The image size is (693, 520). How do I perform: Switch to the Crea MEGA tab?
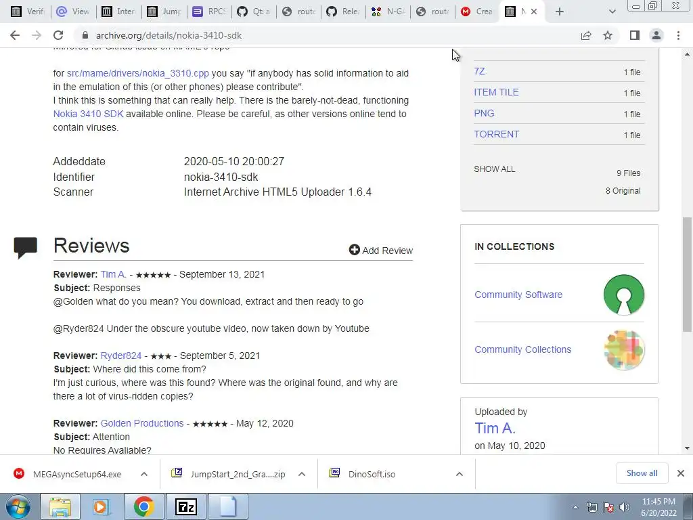click(x=477, y=12)
